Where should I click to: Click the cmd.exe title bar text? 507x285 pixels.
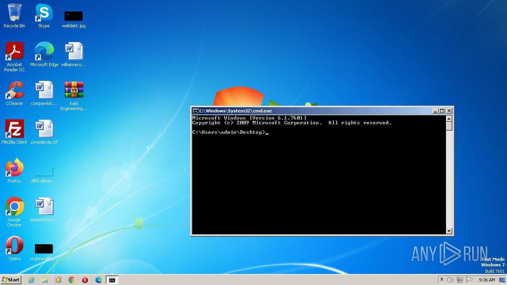point(236,111)
